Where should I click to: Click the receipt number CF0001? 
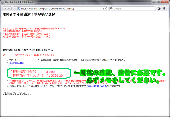(x=50, y=72)
